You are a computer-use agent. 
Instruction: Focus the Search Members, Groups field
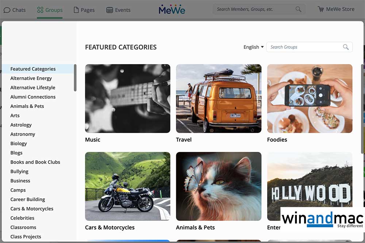point(255,9)
